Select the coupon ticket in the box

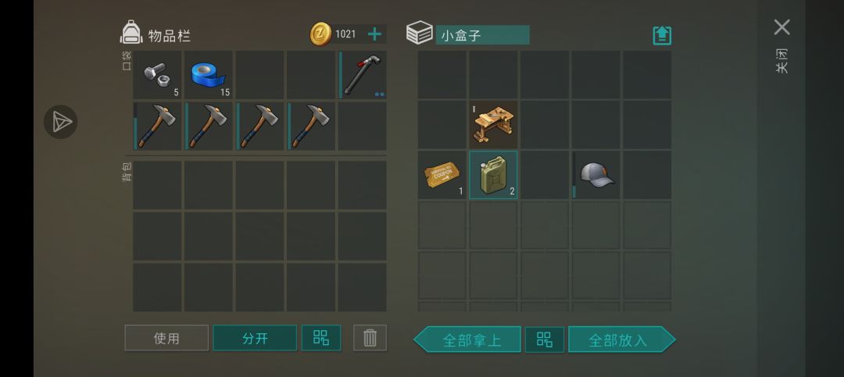pyautogui.click(x=442, y=175)
